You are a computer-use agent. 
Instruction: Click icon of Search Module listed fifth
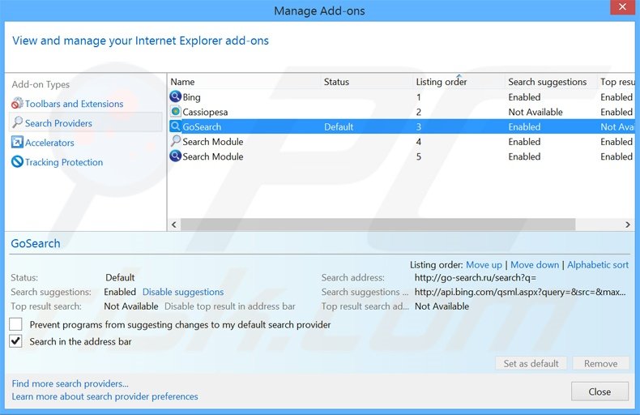pyautogui.click(x=176, y=156)
